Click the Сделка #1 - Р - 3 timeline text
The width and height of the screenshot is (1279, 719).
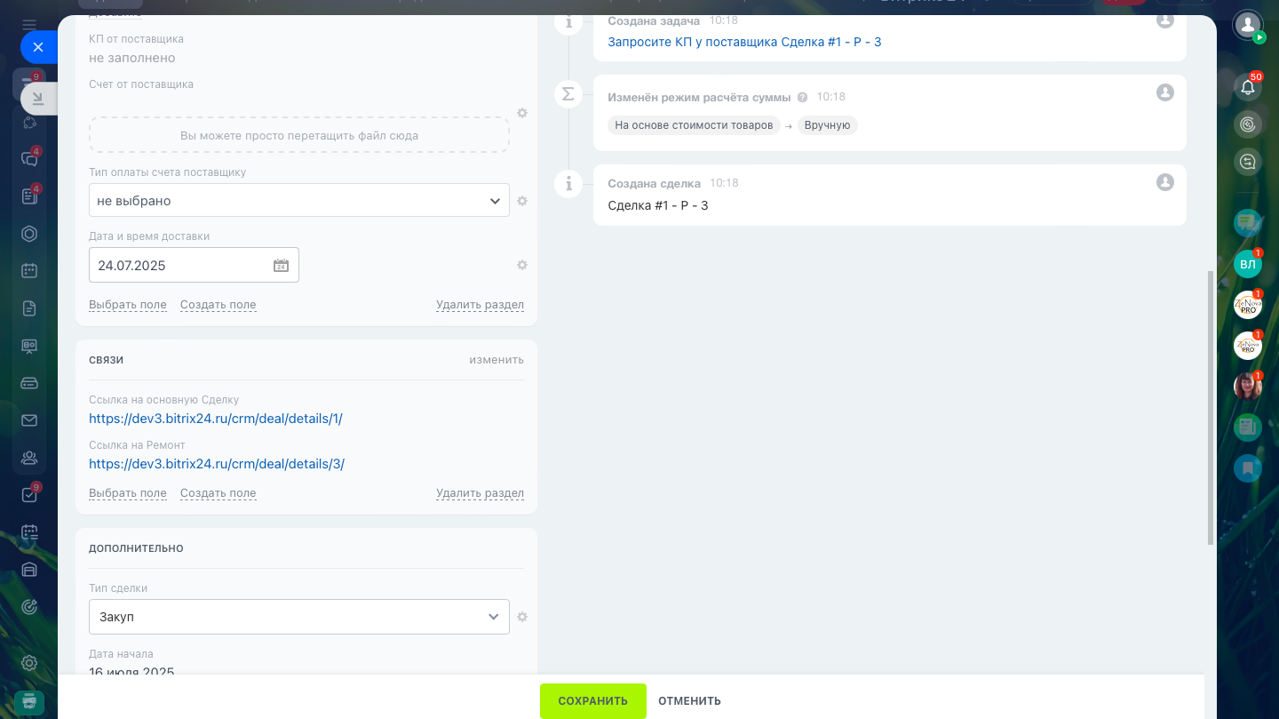(658, 205)
